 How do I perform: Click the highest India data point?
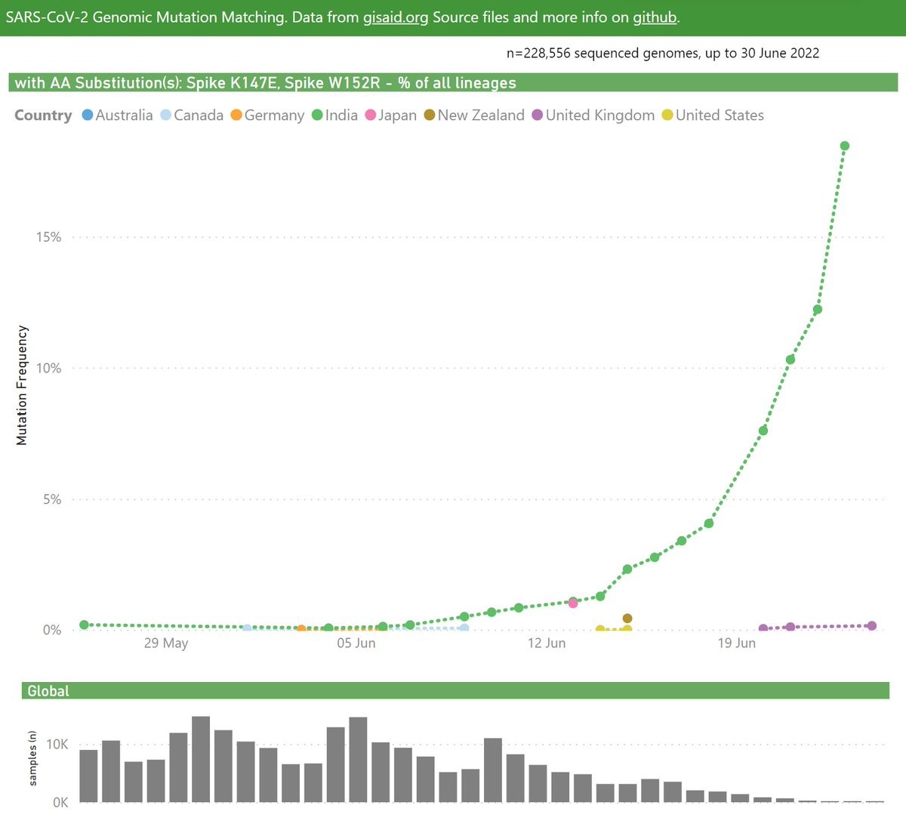tap(845, 146)
